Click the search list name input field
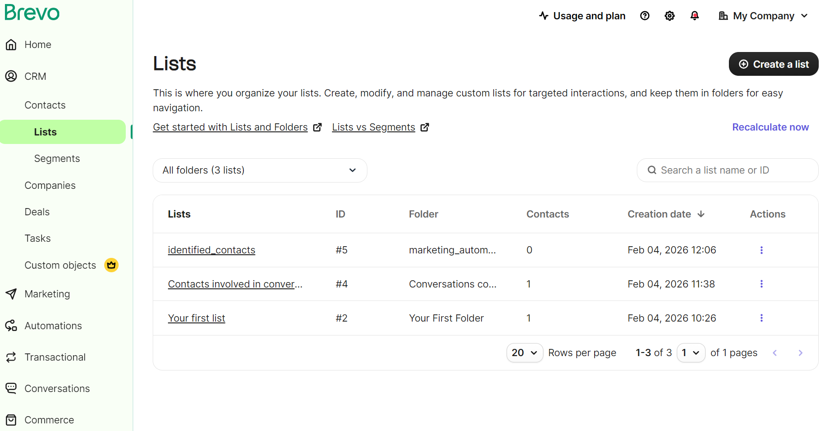 (x=728, y=170)
